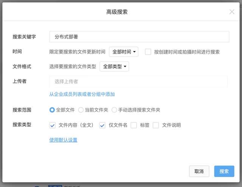Click the 搜索关键字 input containing 分布式部署

point(139,37)
